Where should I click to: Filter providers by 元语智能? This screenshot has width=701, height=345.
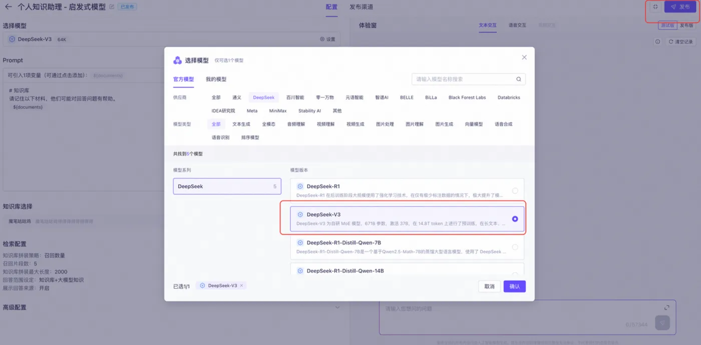[x=354, y=97]
